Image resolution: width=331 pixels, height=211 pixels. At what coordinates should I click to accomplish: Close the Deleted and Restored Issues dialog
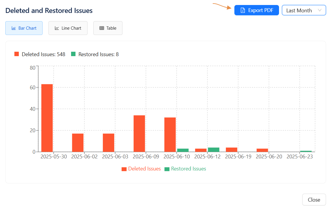click(314, 200)
